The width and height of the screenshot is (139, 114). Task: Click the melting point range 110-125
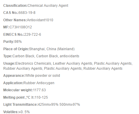click(x=41, y=97)
